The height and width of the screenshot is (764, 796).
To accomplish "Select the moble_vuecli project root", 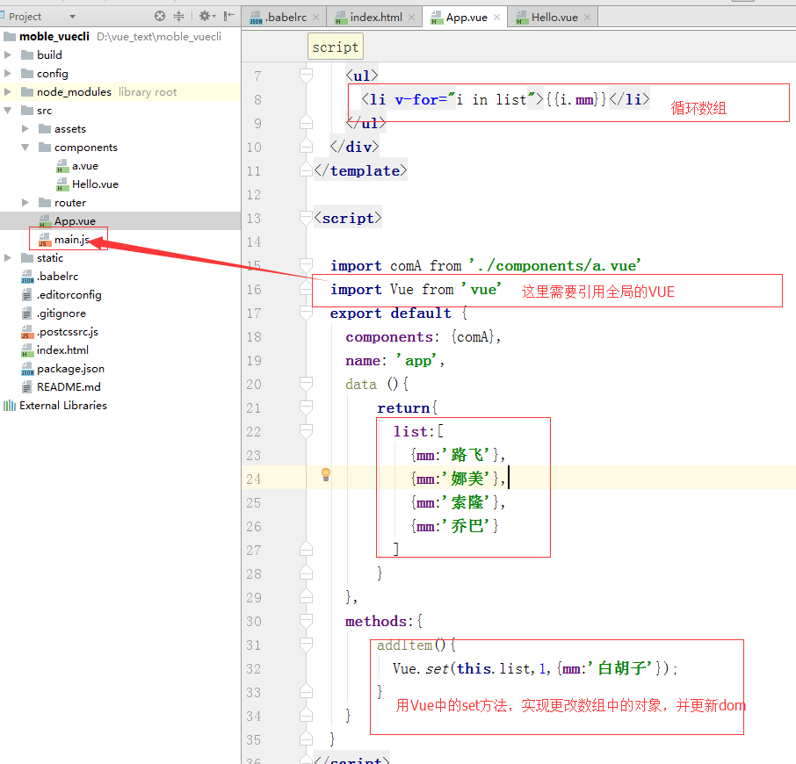I will click(x=54, y=37).
